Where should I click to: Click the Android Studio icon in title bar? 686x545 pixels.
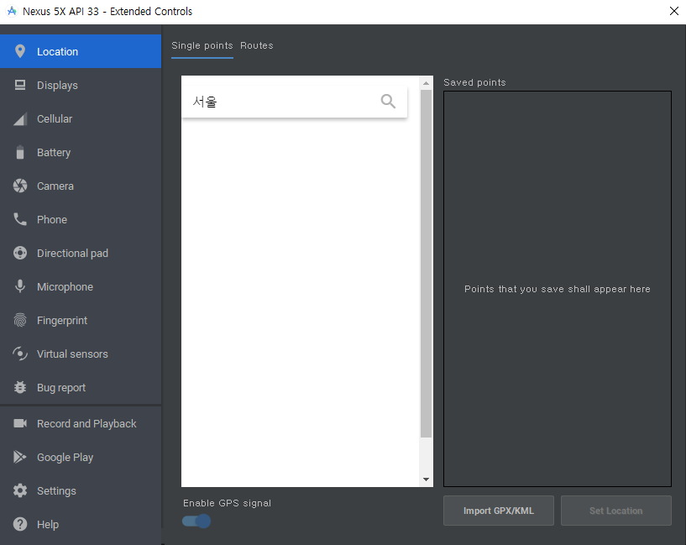pyautogui.click(x=12, y=11)
